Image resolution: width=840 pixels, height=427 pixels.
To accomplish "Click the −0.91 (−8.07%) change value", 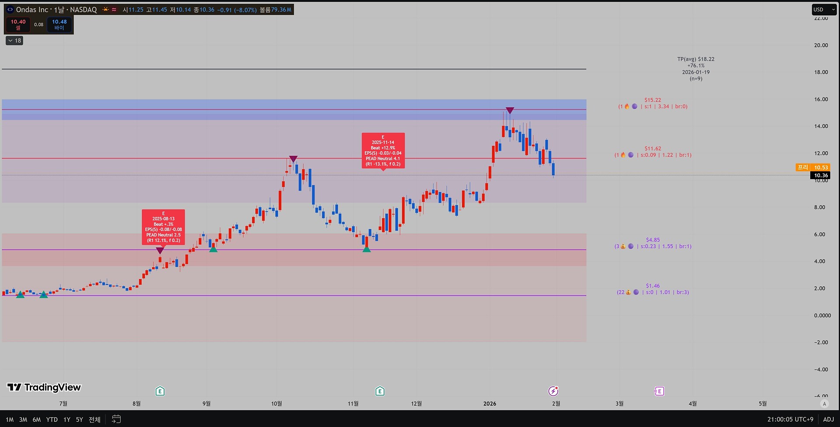I will coord(237,10).
